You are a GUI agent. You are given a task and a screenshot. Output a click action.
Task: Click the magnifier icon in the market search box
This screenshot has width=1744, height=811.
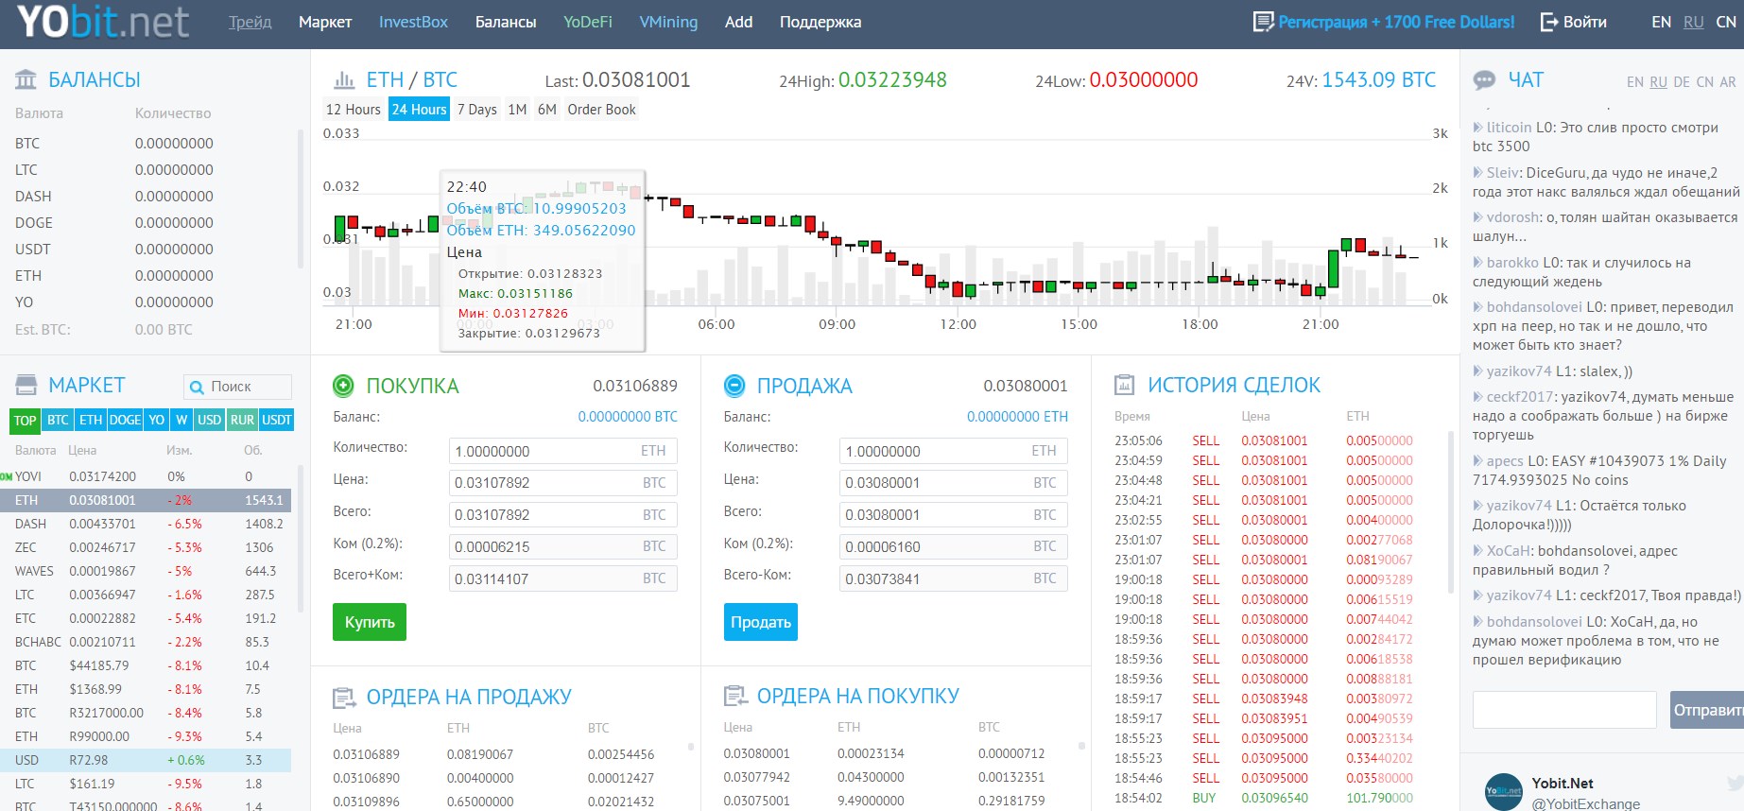(x=197, y=388)
